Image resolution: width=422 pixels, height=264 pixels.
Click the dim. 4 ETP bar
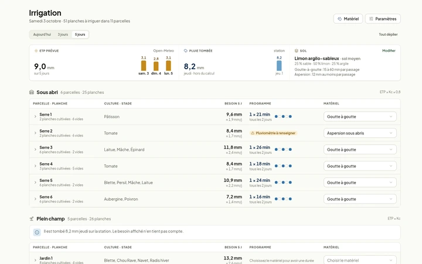156,66
